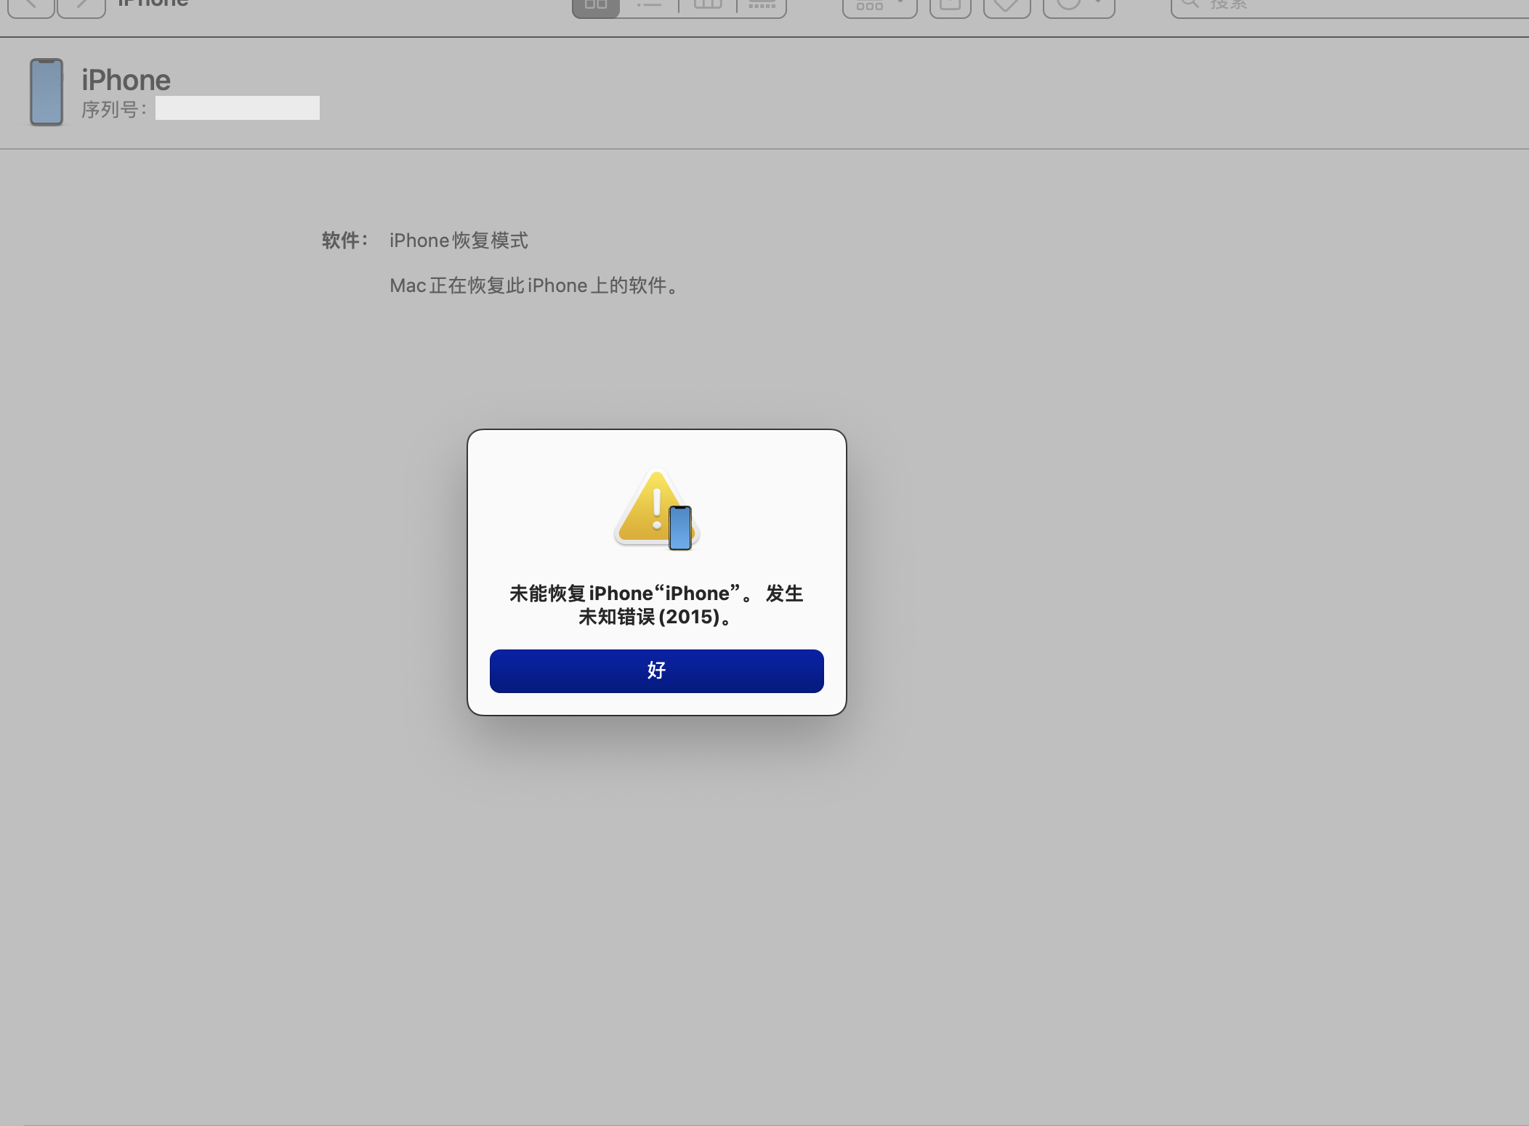The width and height of the screenshot is (1529, 1126).
Task: Switch to list view in the Finder toolbar
Action: pyautogui.click(x=649, y=6)
